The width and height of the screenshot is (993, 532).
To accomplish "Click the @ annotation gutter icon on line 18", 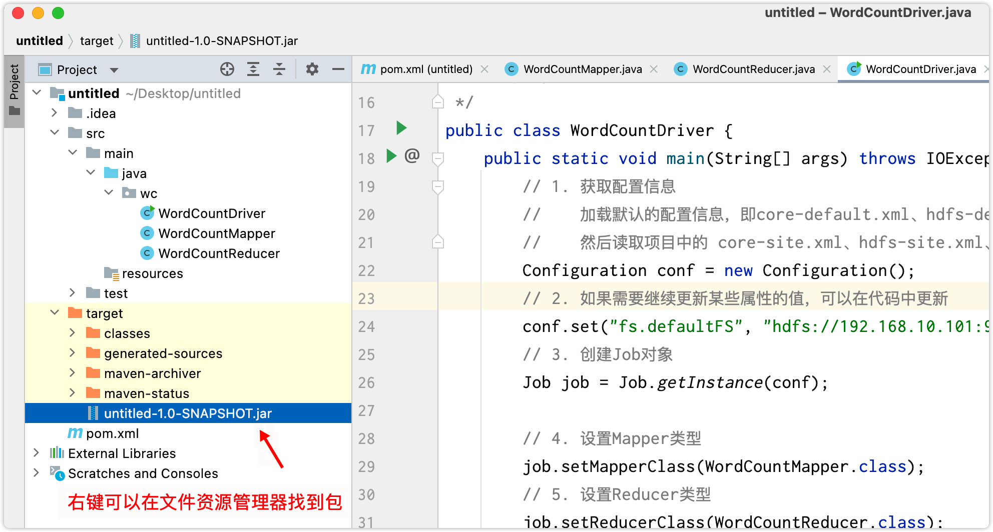I will [x=412, y=156].
